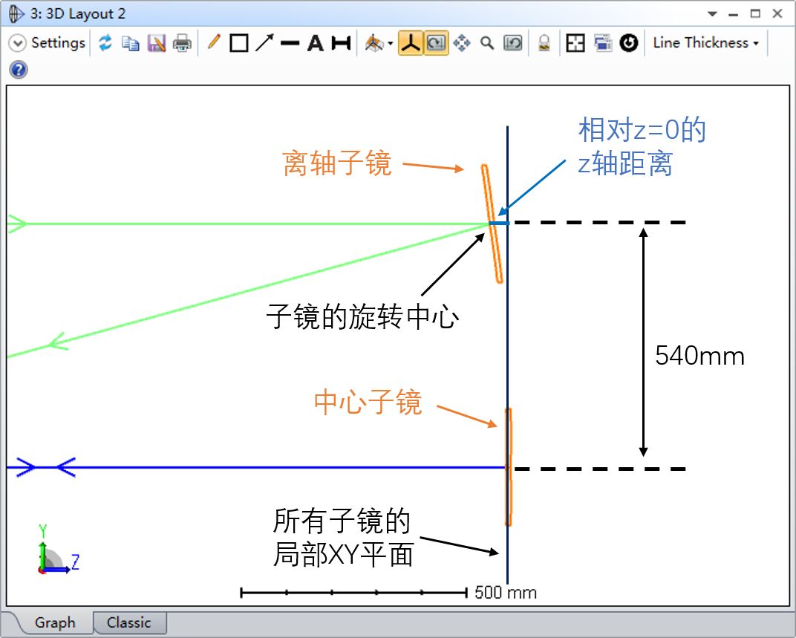Switch to the Graph tab
796x638 pixels.
pos(55,622)
